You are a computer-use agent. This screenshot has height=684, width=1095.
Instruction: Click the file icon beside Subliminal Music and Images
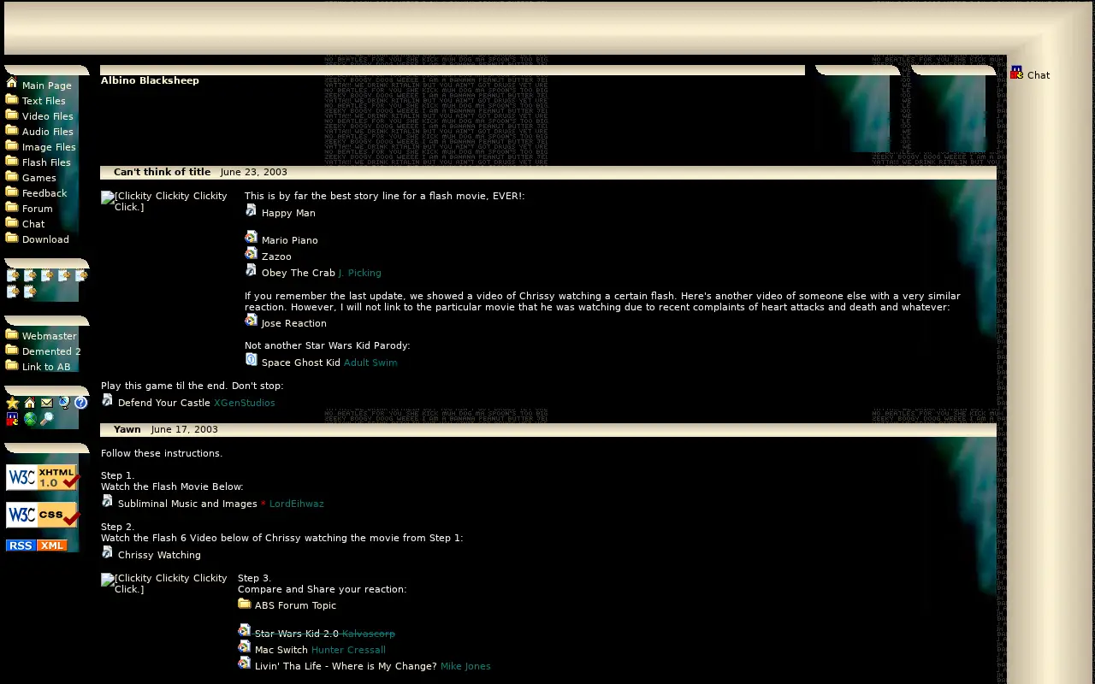[107, 501]
